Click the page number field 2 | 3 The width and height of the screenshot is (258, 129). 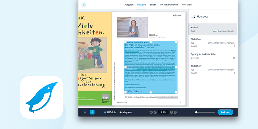point(163,112)
